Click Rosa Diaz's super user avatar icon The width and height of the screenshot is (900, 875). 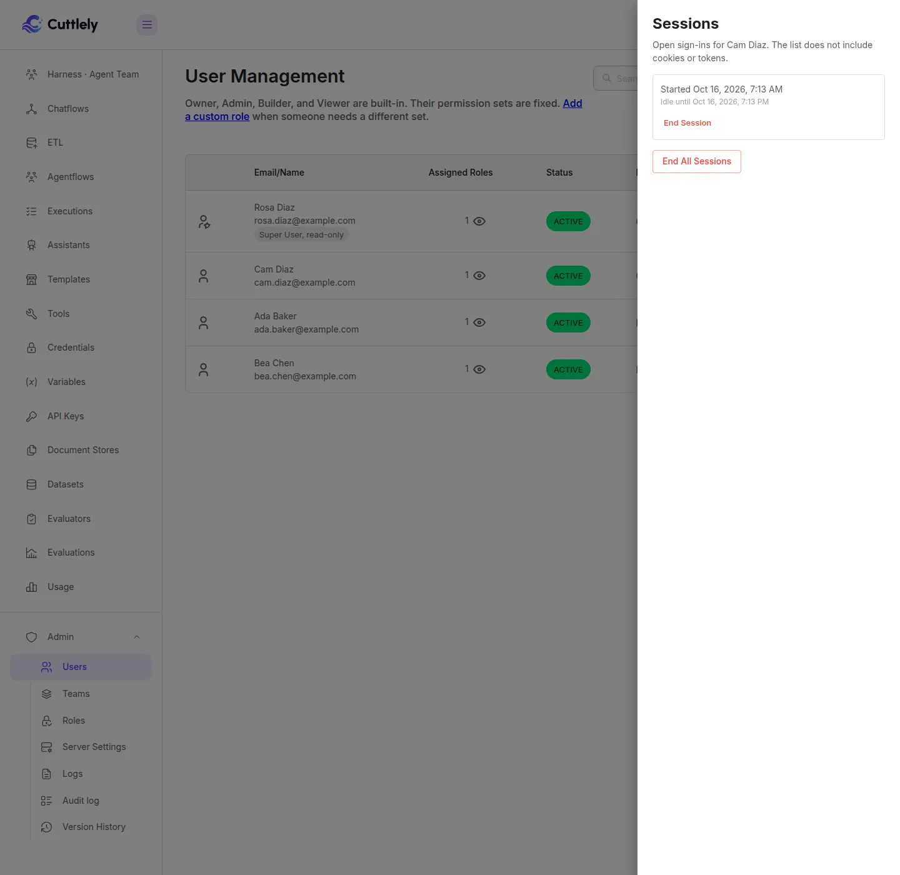pos(204,221)
